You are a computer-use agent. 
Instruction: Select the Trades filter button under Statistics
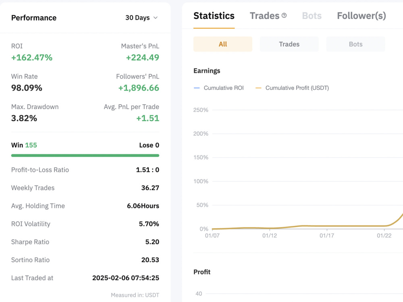[x=289, y=44]
